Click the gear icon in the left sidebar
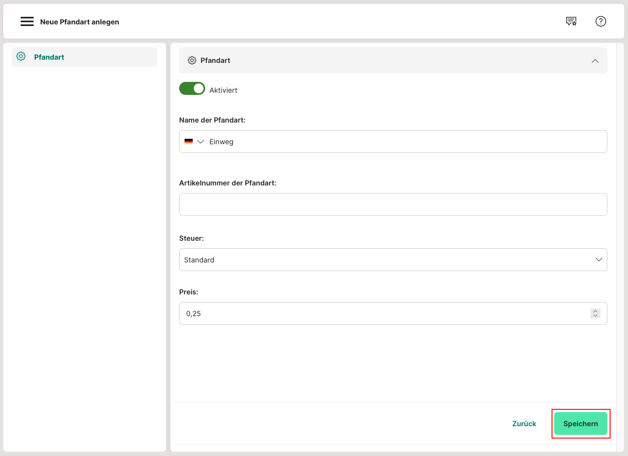Image resolution: width=628 pixels, height=456 pixels. pos(21,56)
